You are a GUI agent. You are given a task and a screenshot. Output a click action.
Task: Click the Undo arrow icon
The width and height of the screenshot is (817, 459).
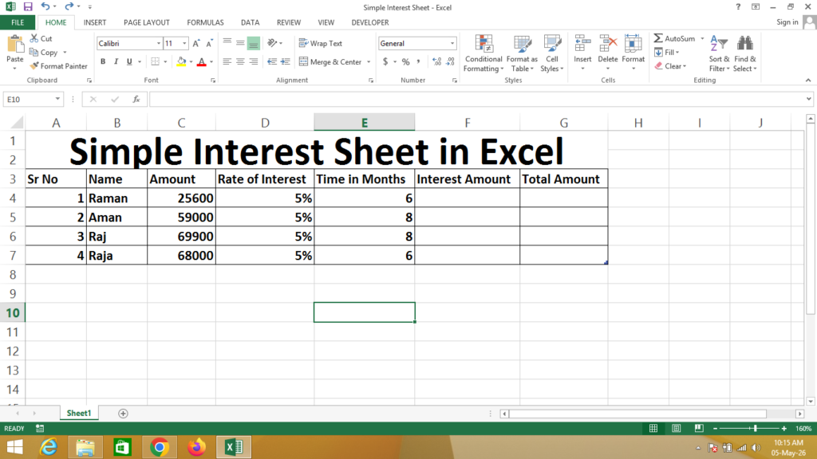click(45, 6)
